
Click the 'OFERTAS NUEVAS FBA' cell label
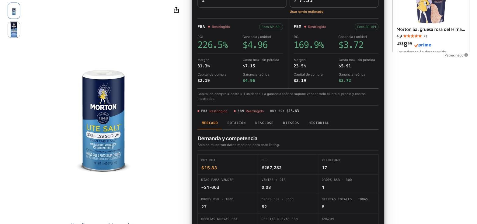tap(219, 219)
